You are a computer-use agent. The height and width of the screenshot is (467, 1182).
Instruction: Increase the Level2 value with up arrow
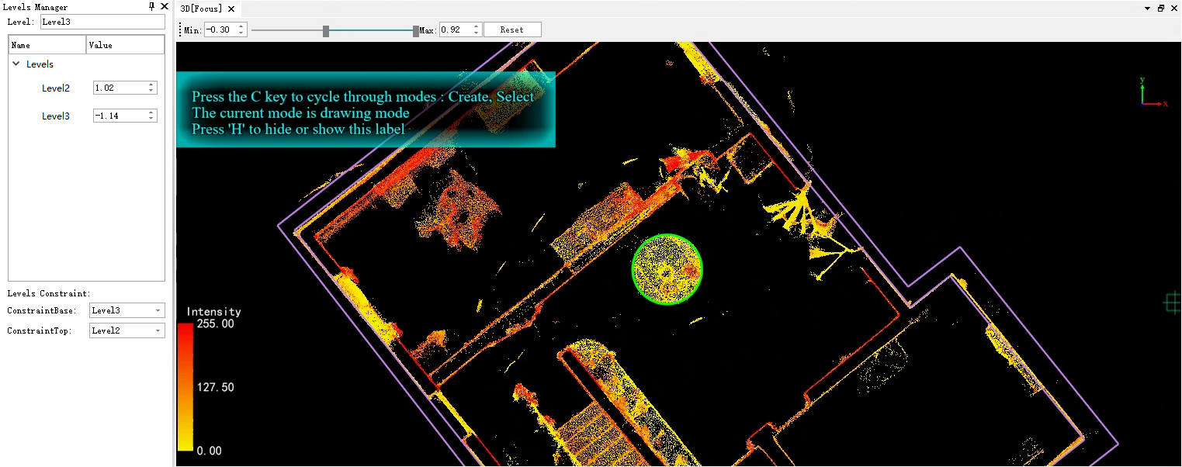151,85
